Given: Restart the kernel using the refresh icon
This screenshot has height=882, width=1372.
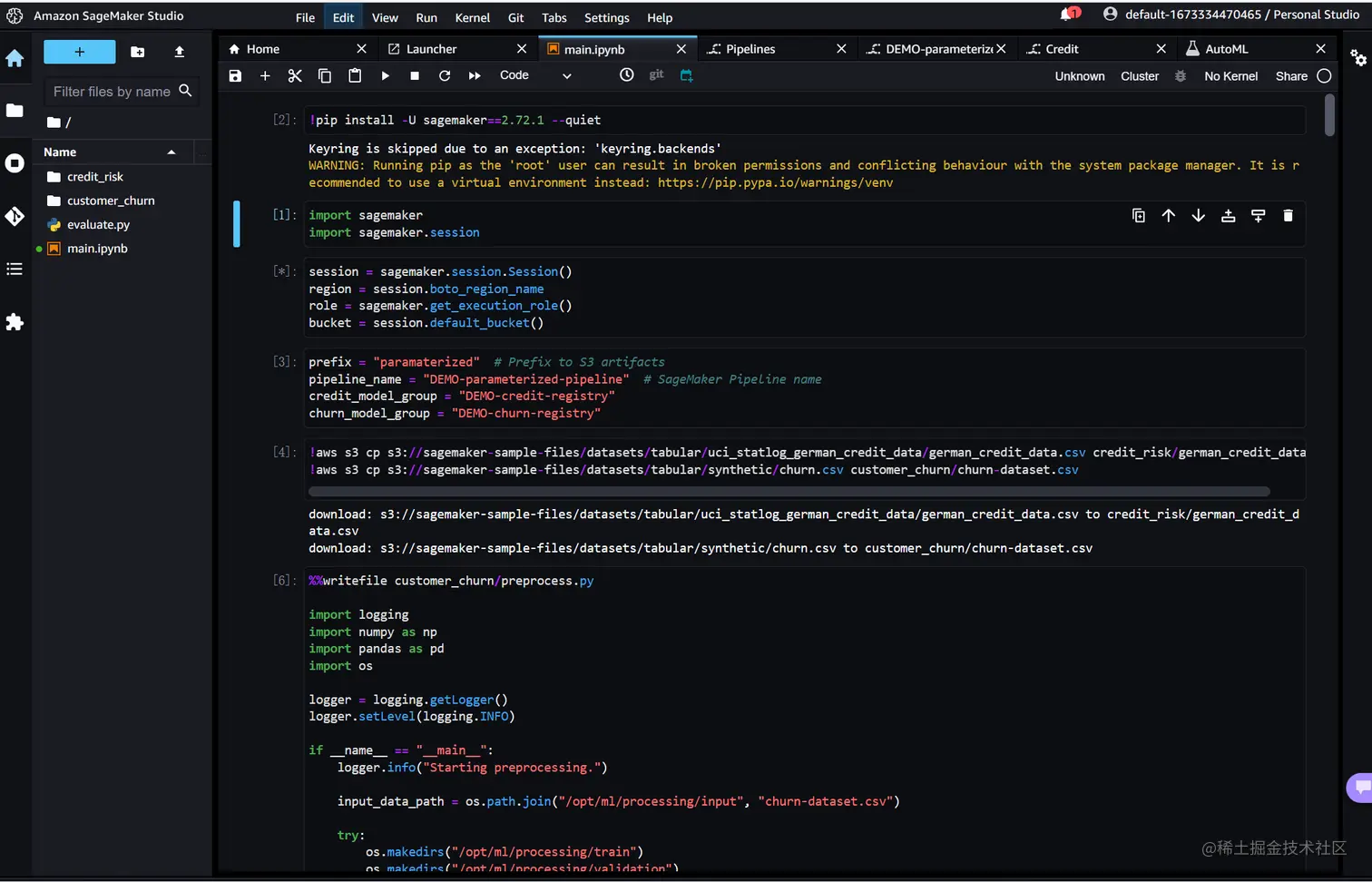Looking at the screenshot, I should [x=445, y=76].
